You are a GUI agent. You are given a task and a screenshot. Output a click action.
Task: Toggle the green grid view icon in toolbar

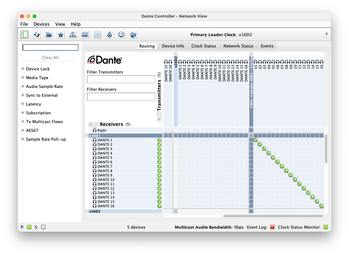click(24, 35)
